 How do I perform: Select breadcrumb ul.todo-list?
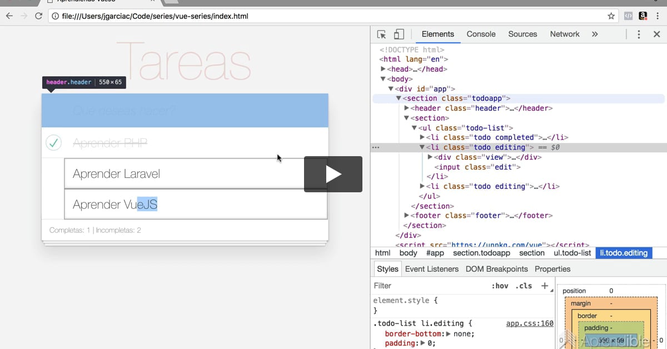pyautogui.click(x=573, y=253)
